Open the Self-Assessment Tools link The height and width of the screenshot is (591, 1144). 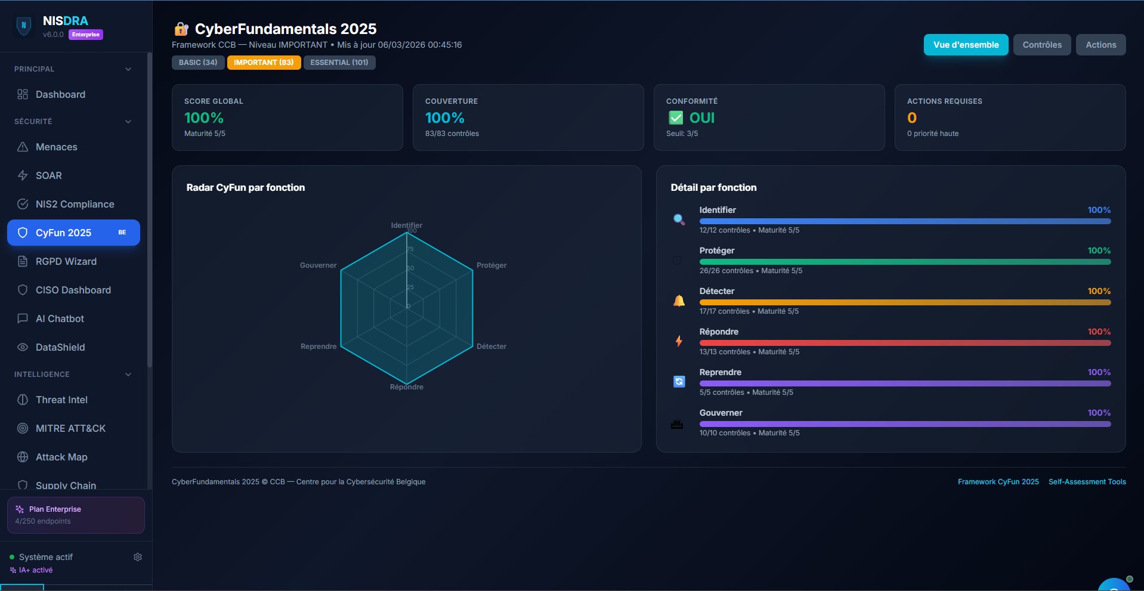pyautogui.click(x=1087, y=482)
